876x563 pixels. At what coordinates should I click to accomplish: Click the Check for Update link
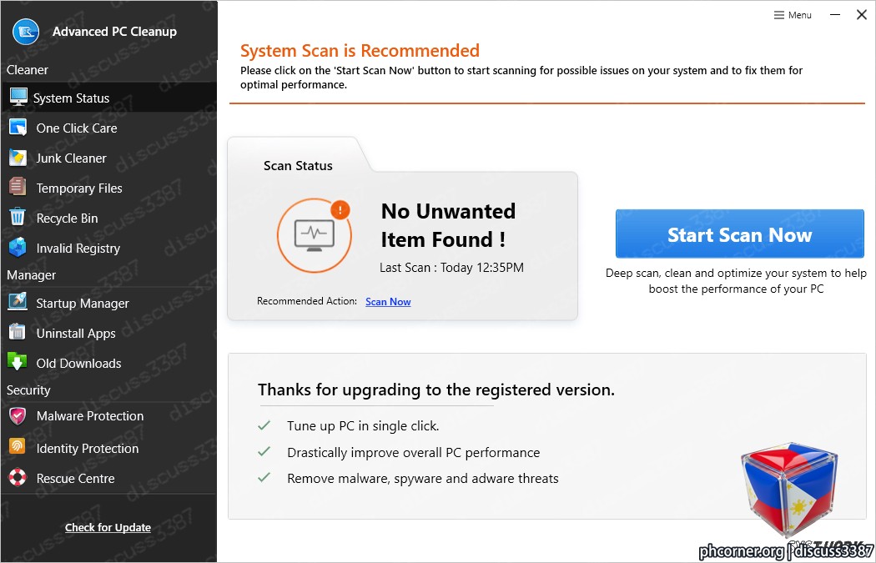(x=108, y=527)
